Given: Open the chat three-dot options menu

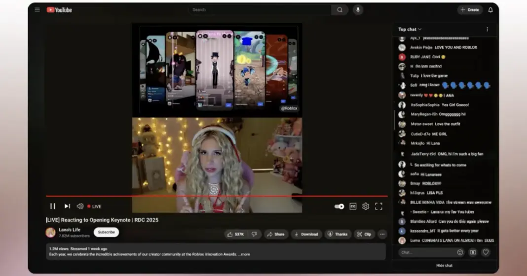Looking at the screenshot, I should 487,30.
